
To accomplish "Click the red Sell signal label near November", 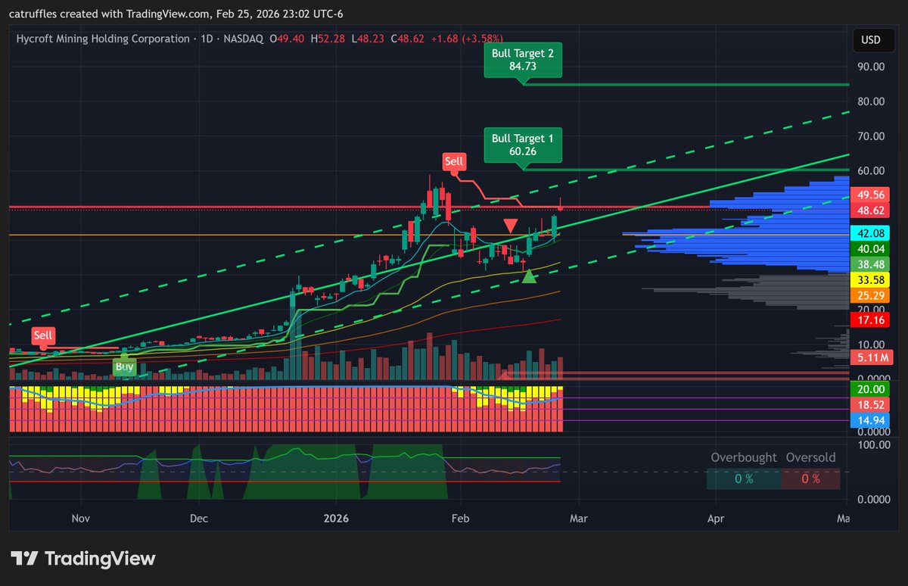I will pos(43,335).
